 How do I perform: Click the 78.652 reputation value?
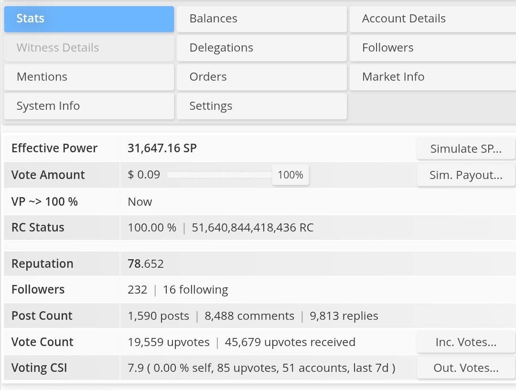[x=146, y=264]
